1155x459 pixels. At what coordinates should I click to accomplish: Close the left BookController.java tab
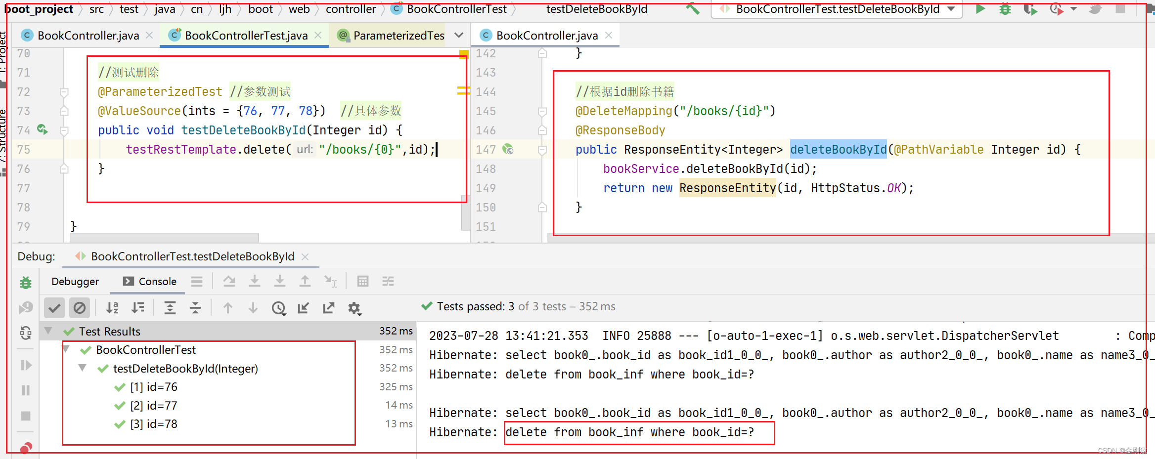tap(149, 36)
